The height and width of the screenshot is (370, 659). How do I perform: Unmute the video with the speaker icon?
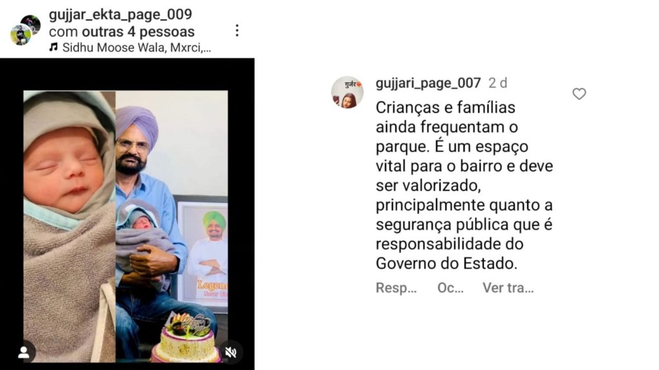231,352
